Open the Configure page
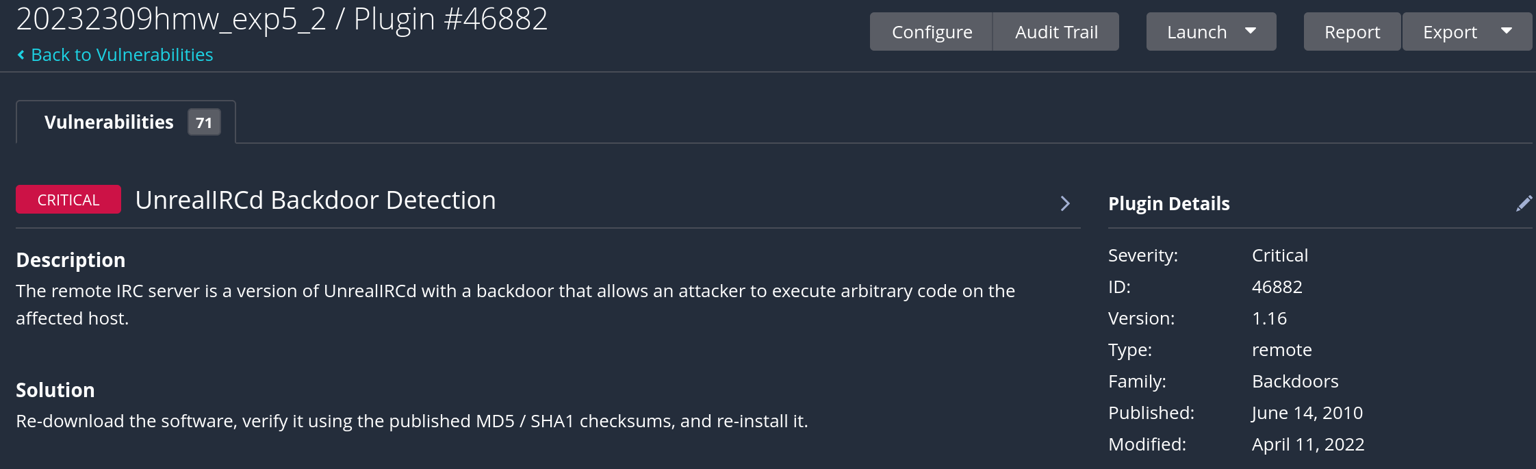 click(x=932, y=31)
